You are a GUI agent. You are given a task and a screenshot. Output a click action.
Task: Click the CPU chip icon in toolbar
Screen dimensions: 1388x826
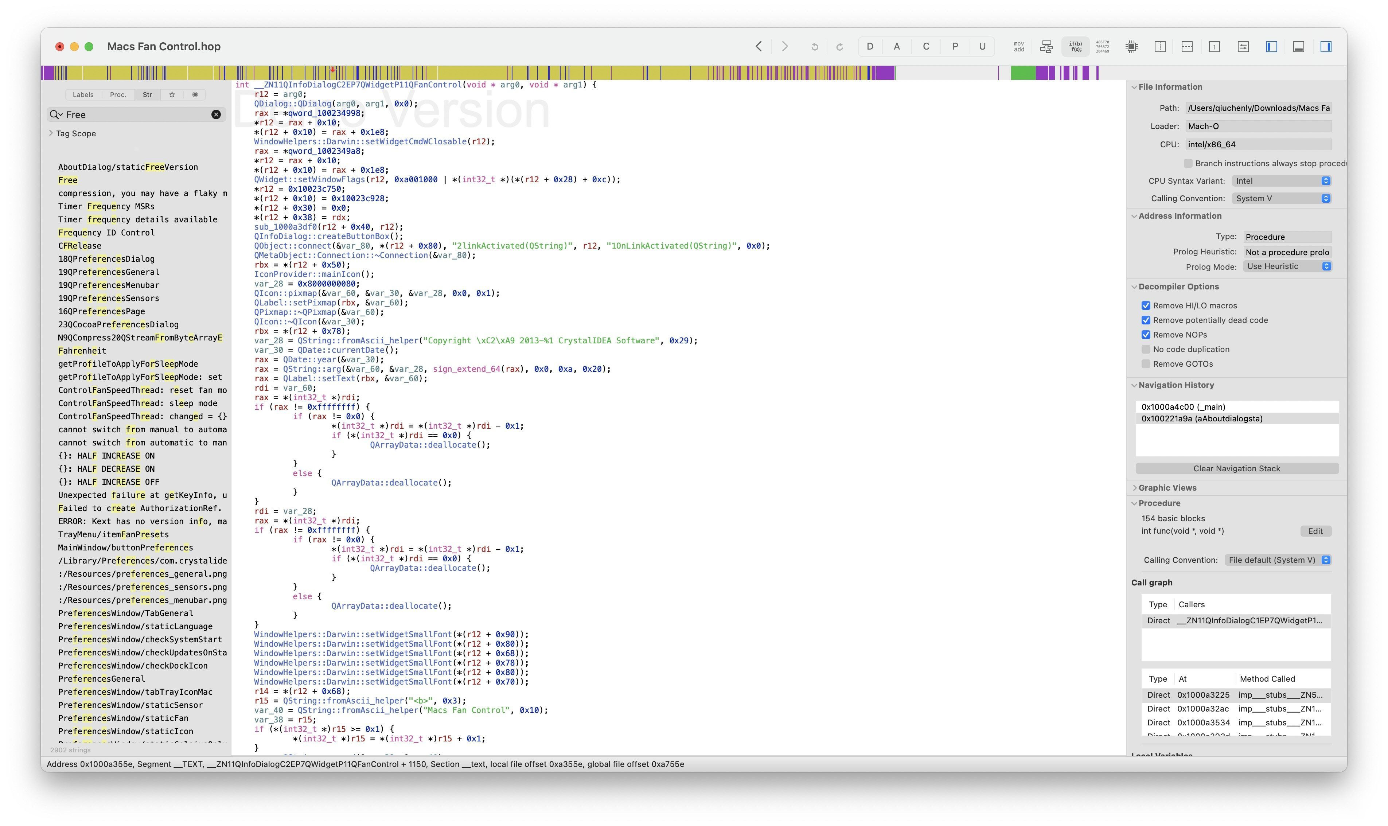pos(1131,47)
